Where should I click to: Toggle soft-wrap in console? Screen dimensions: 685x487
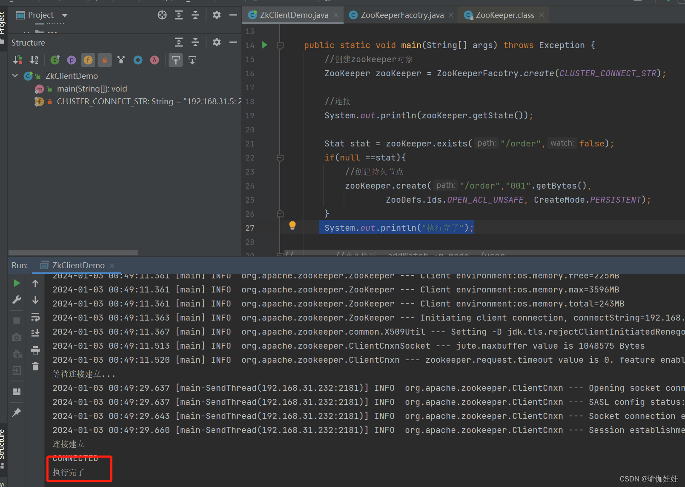pyautogui.click(x=35, y=317)
